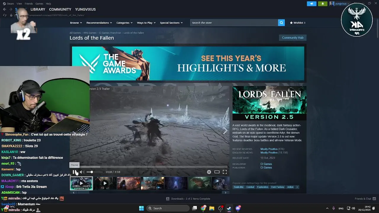This screenshot has height=213, width=379.
Task: Focus the Search the store field
Action: (234, 23)
